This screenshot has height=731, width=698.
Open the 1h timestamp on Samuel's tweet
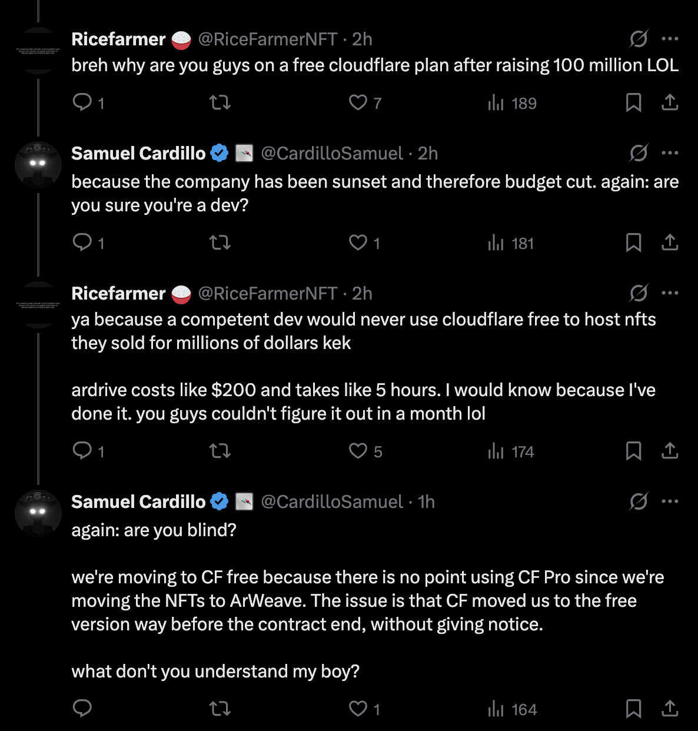pyautogui.click(x=426, y=501)
